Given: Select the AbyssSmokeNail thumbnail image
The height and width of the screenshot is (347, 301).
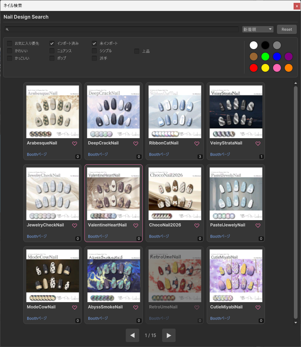Looking at the screenshot, I should [113, 276].
